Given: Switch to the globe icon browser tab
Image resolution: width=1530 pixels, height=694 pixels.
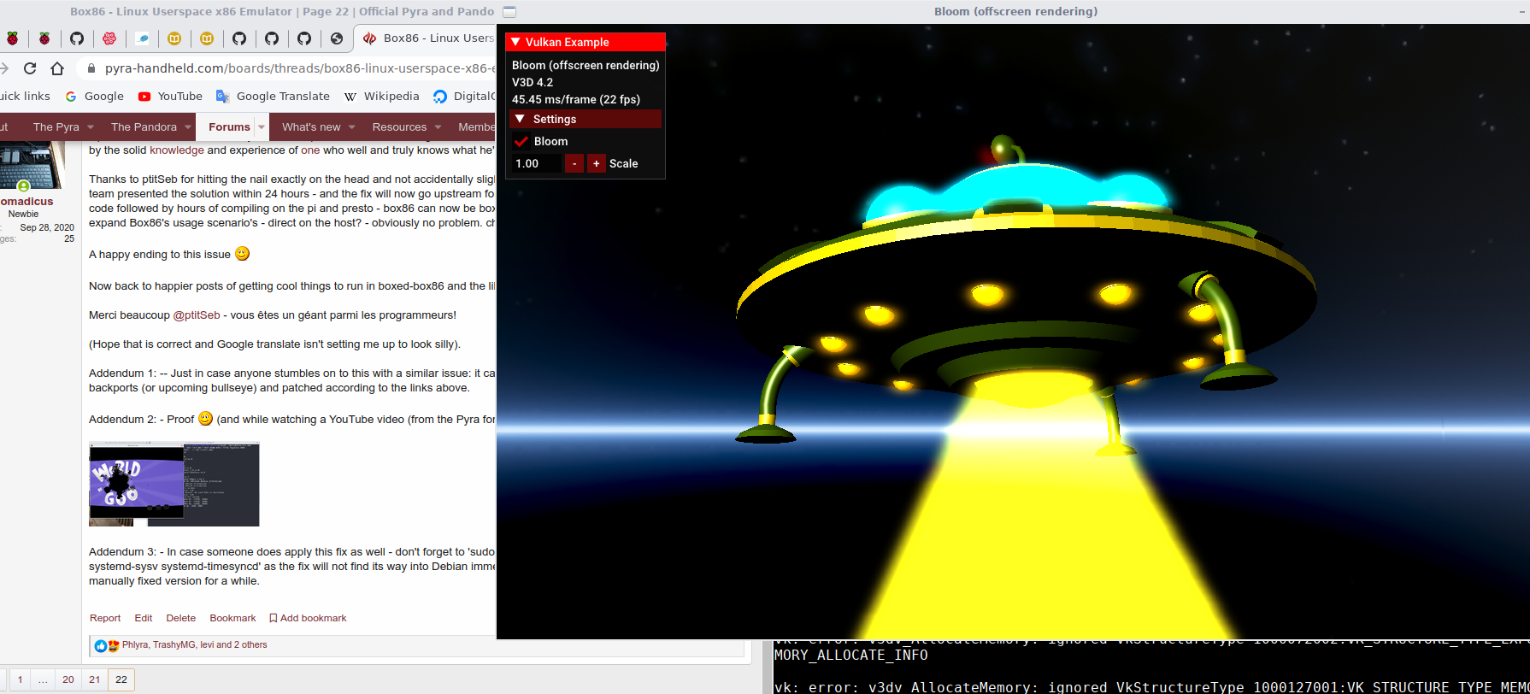Looking at the screenshot, I should tap(337, 38).
